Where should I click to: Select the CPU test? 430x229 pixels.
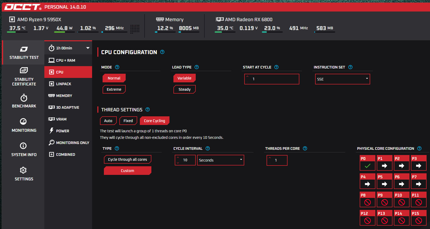point(68,72)
